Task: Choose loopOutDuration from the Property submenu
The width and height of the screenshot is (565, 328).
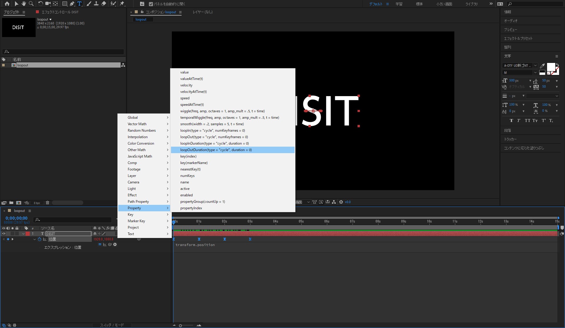Action: click(233, 150)
